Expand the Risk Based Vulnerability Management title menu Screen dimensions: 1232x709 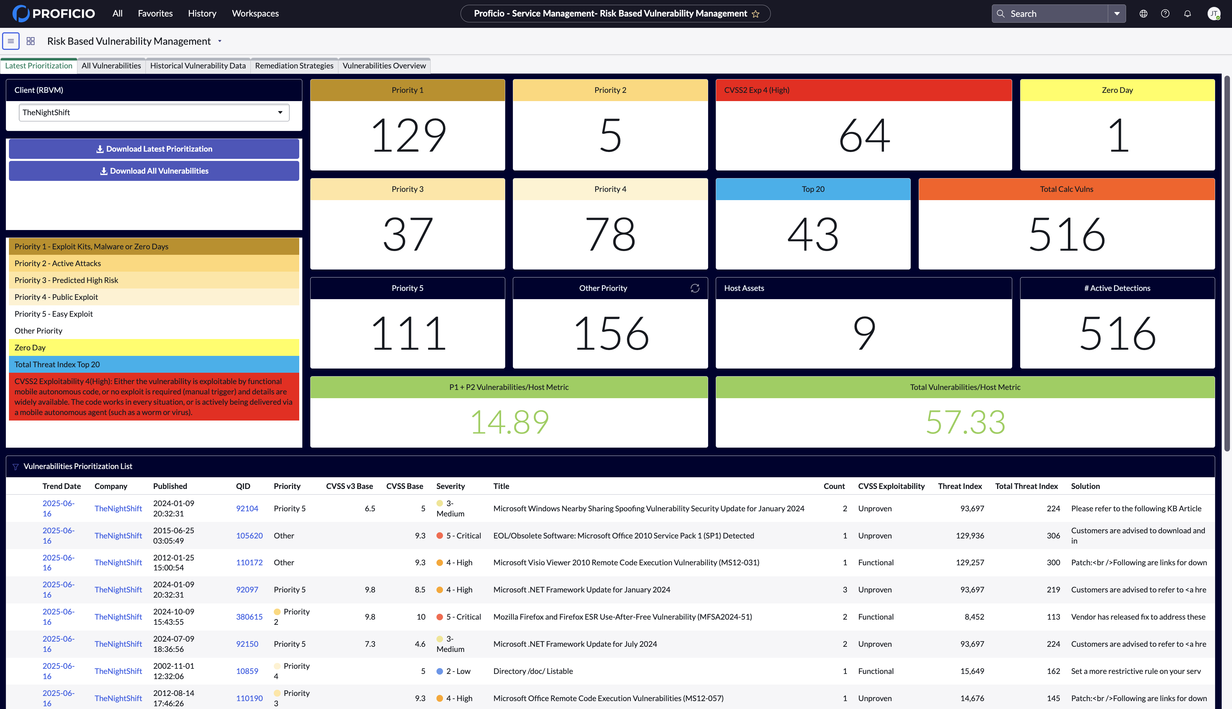click(220, 41)
